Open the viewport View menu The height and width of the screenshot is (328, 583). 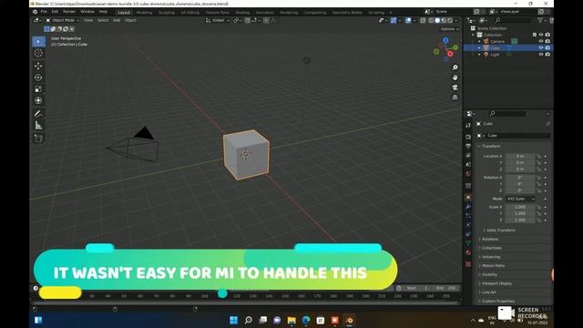point(88,20)
